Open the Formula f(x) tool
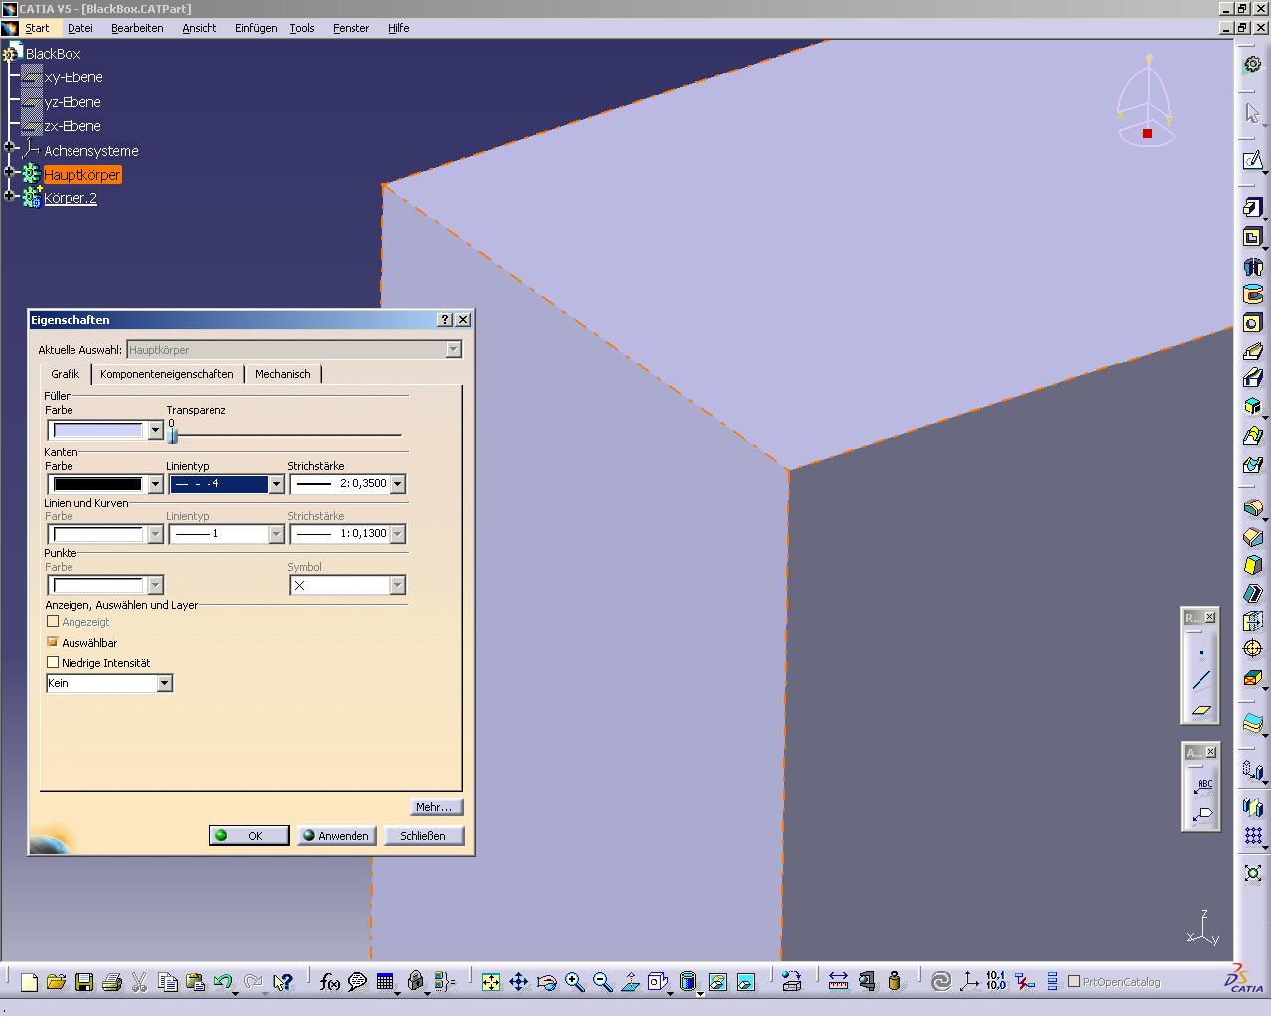This screenshot has height=1017, width=1271. coord(330,982)
